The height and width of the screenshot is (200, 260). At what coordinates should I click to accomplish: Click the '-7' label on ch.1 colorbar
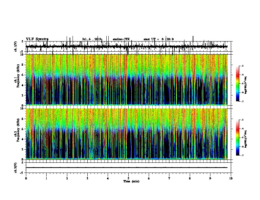pyautogui.click(x=242, y=101)
